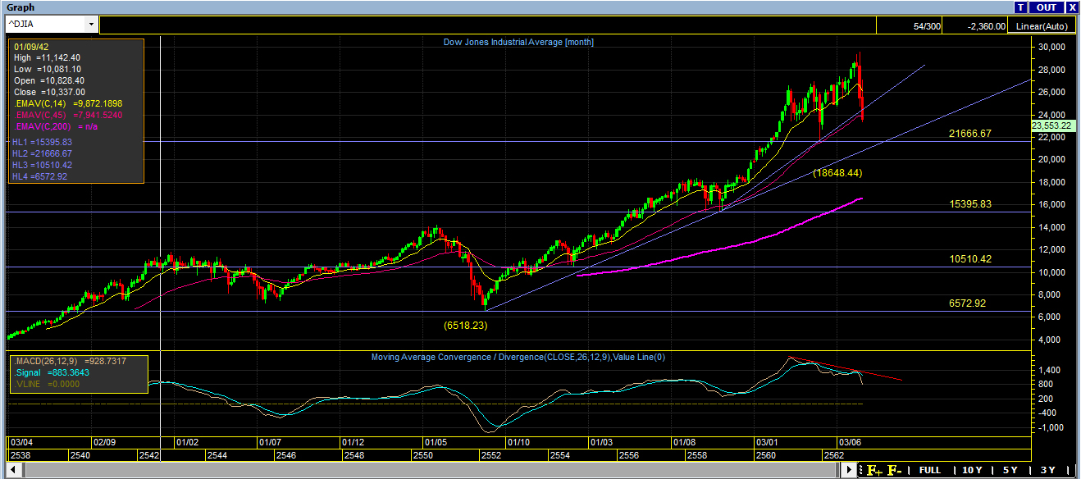Click the 01/05 date on time axis
The height and width of the screenshot is (479, 1081).
point(435,441)
